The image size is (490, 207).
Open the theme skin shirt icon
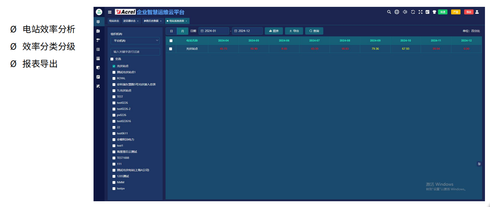[434, 12]
